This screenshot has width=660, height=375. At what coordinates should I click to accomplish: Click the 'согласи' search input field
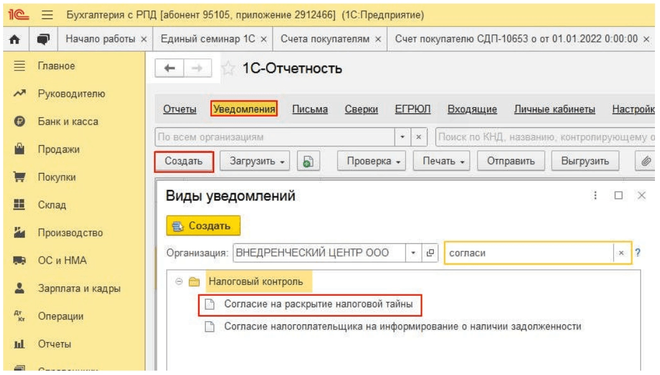(529, 253)
